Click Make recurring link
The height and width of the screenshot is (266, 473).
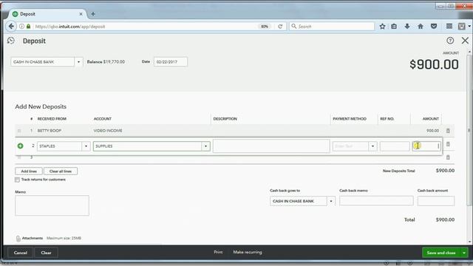248,252
